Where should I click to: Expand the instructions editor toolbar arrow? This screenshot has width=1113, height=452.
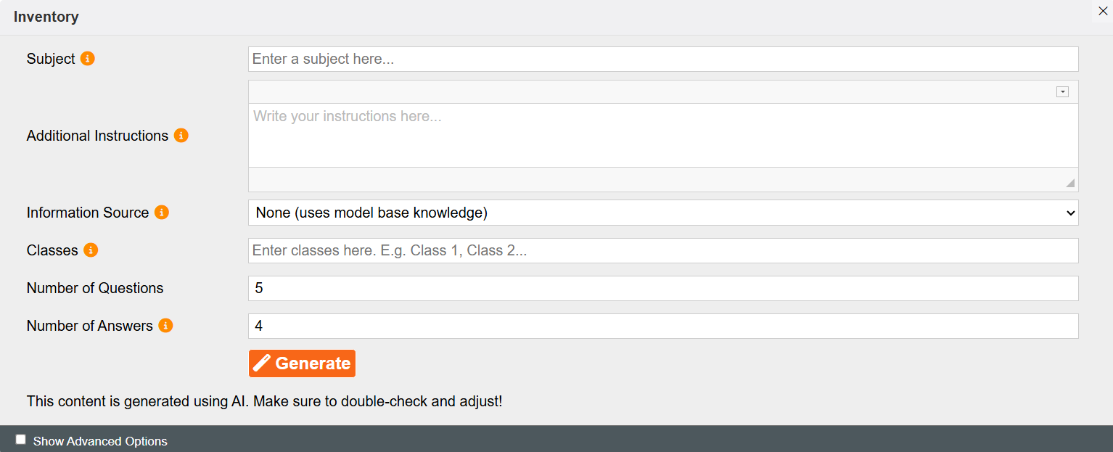[x=1063, y=92]
